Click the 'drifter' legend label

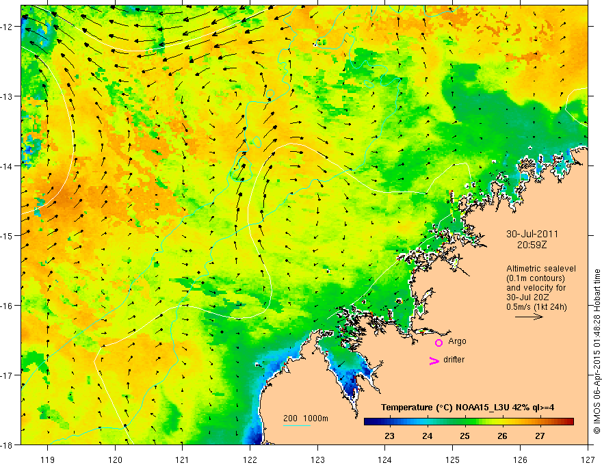[x=454, y=360]
